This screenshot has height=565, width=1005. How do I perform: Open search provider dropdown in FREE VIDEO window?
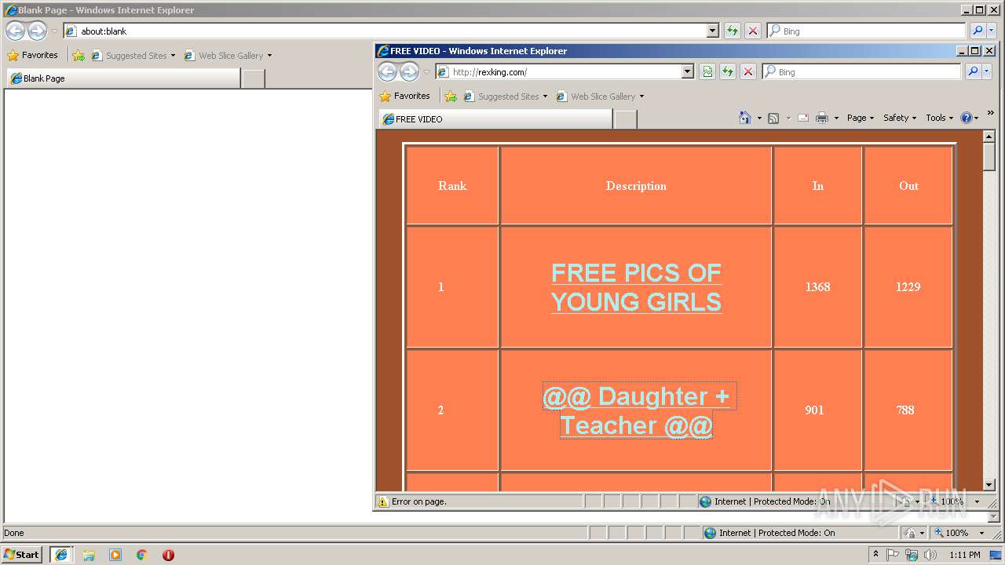tap(988, 71)
